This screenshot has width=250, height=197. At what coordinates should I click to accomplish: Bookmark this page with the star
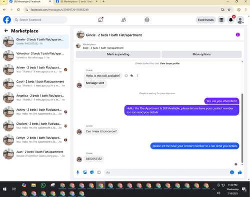click(229, 10)
